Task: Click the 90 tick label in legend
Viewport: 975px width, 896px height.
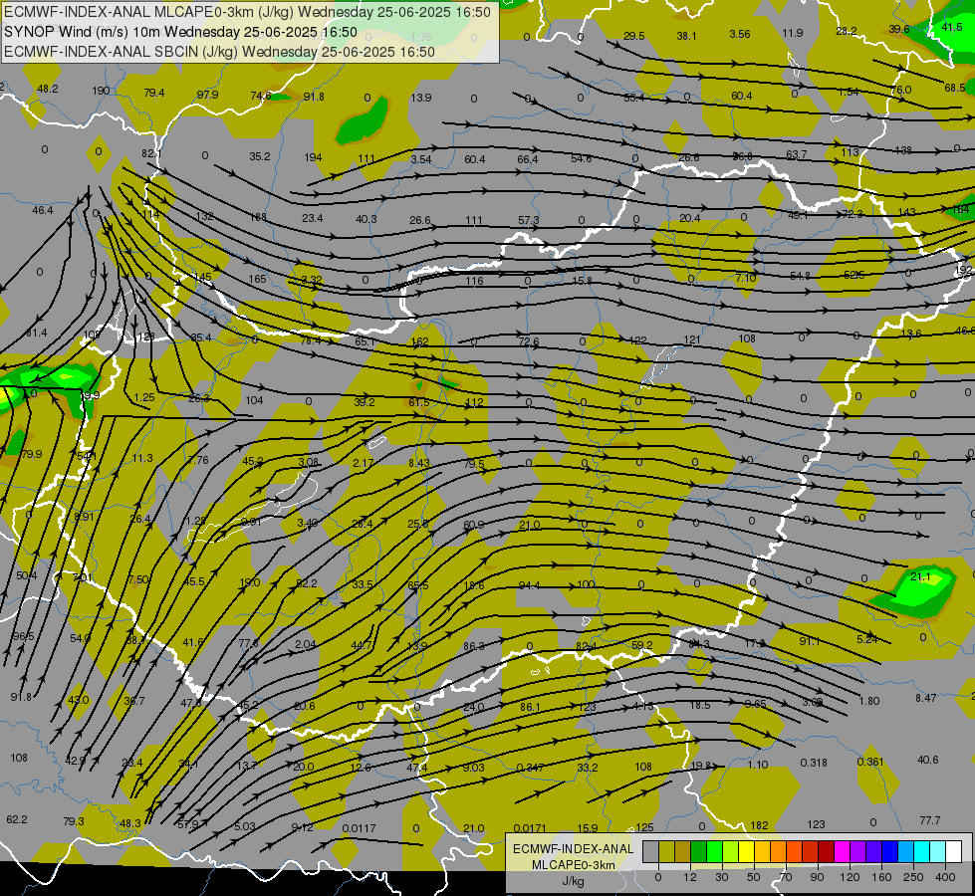Action: tap(817, 877)
